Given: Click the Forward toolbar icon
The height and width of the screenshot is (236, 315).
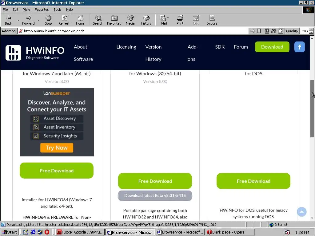Looking at the screenshot, I should (28, 20).
